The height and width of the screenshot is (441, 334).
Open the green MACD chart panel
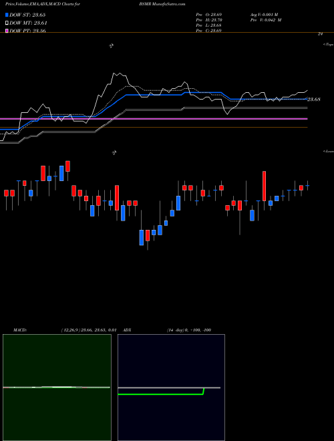tap(57, 388)
